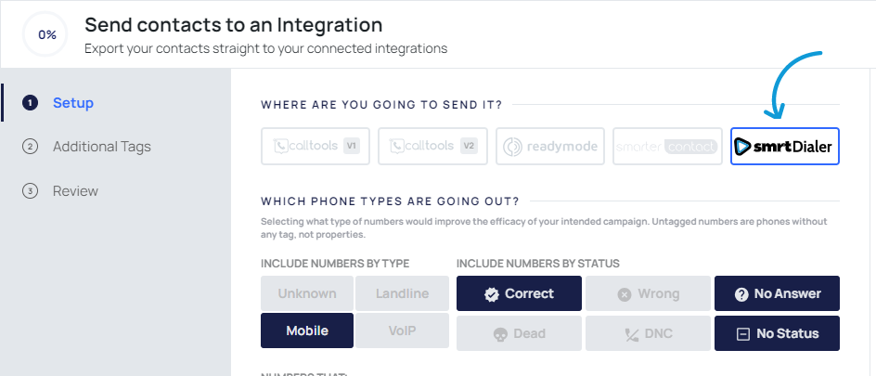876x376 pixels.
Task: Click the 0% progress circle
Action: 47,34
